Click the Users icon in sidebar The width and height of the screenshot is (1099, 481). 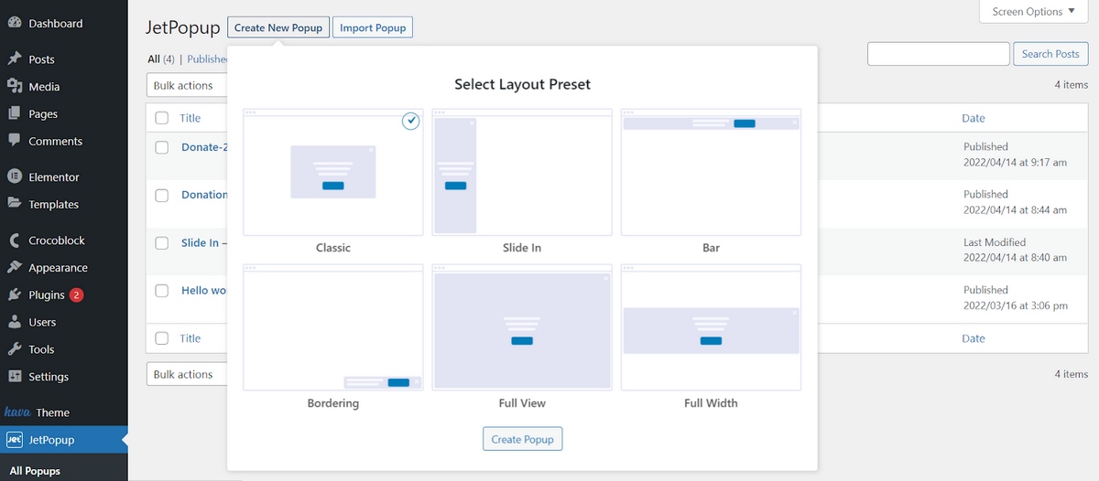click(14, 322)
